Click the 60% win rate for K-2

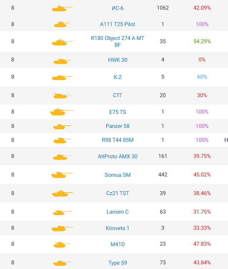(x=202, y=77)
